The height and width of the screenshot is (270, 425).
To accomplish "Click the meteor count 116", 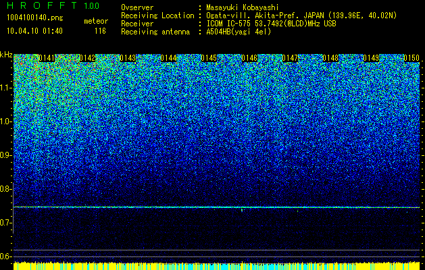I will [100, 31].
